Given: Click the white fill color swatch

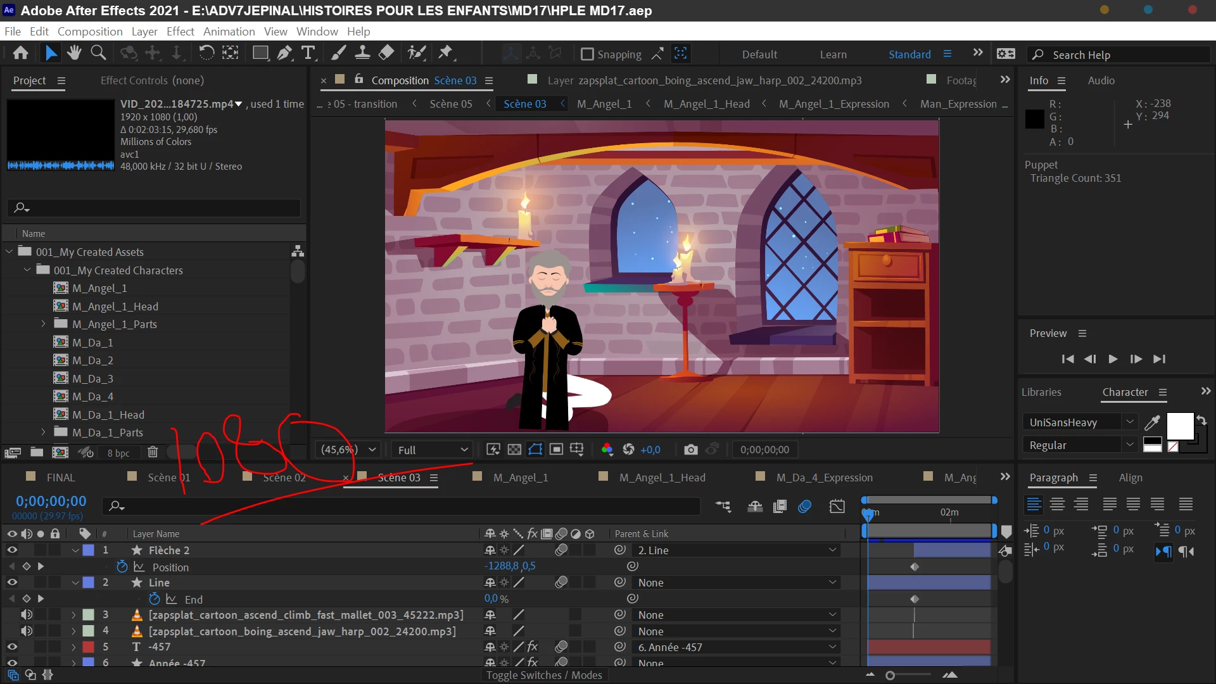Looking at the screenshot, I should tap(1179, 426).
